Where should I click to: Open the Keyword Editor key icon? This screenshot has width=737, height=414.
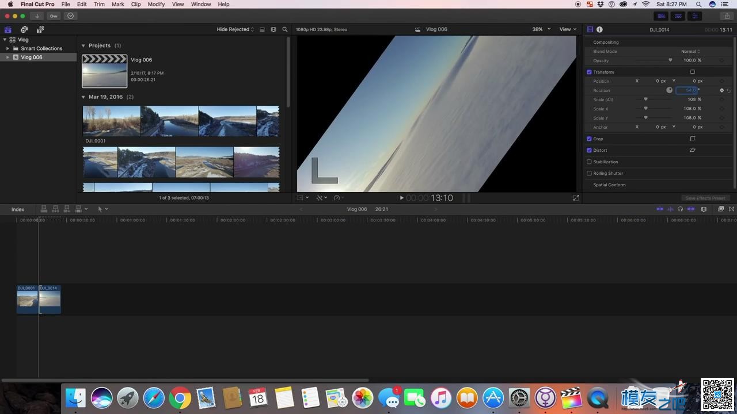click(x=54, y=16)
